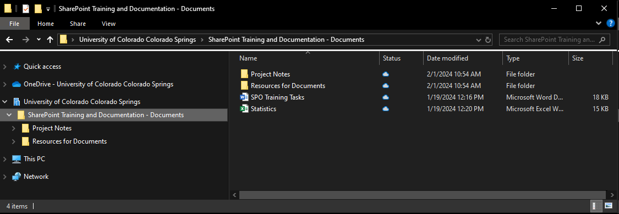Click the 1/19/2024 12:20 PM date cell

455,108
